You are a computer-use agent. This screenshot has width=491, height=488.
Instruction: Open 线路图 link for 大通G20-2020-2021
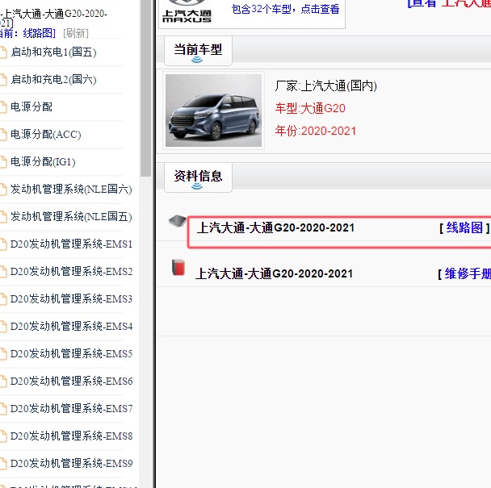[464, 227]
